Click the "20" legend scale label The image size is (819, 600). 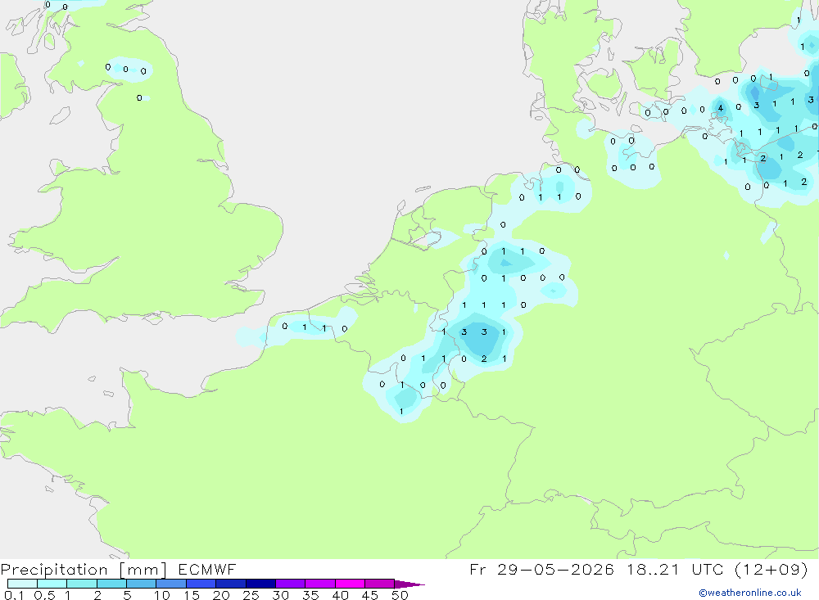coord(221,595)
